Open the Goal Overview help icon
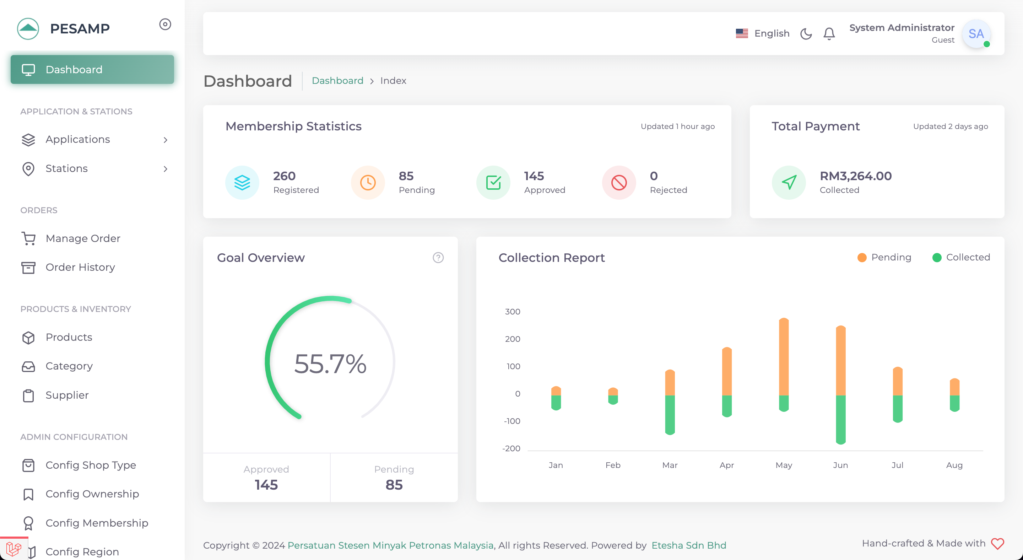 point(438,257)
